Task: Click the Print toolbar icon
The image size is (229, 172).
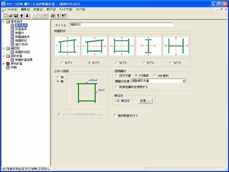Action: click(53, 15)
